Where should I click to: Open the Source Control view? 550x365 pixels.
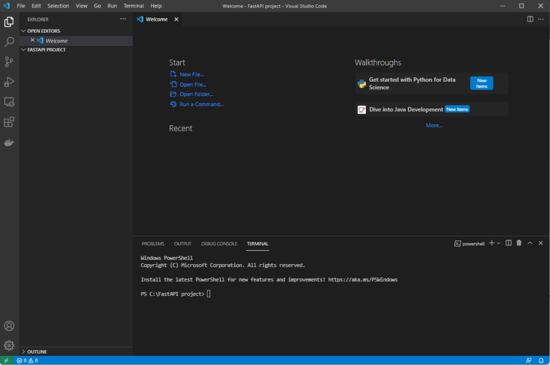(x=9, y=62)
